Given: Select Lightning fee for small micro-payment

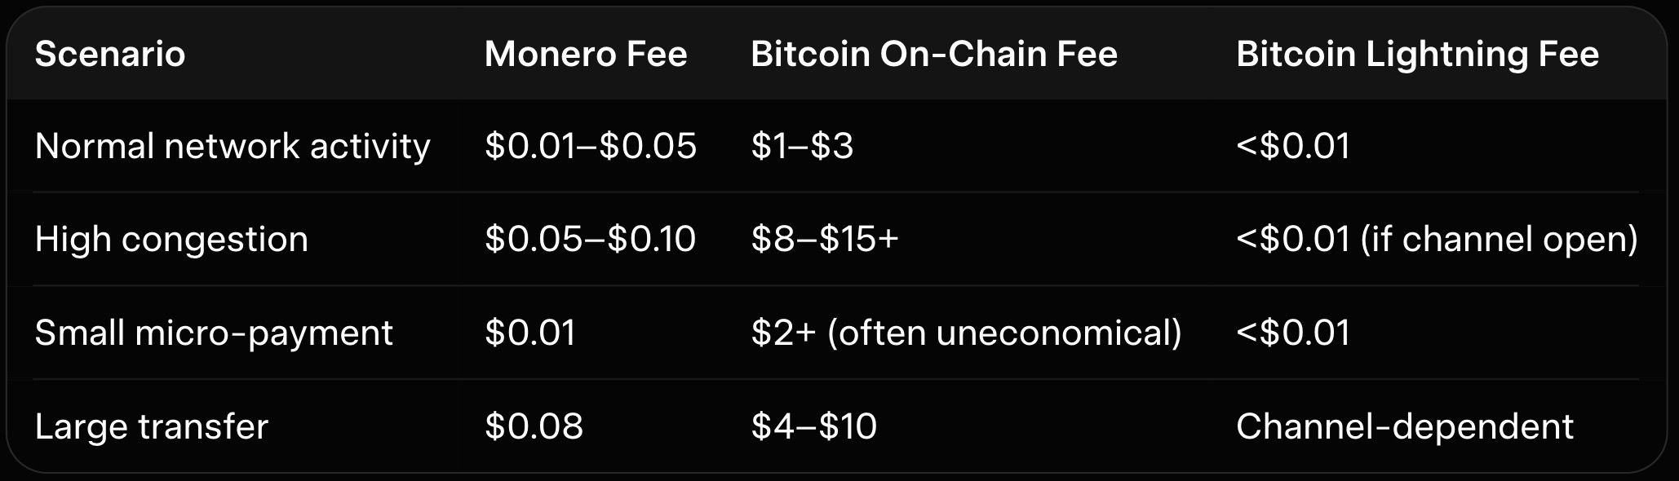Looking at the screenshot, I should click(1293, 333).
